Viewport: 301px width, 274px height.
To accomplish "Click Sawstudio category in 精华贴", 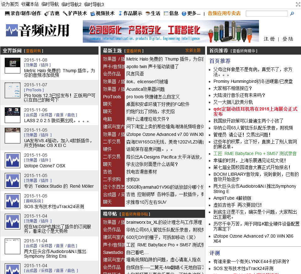I will tap(113, 252).
